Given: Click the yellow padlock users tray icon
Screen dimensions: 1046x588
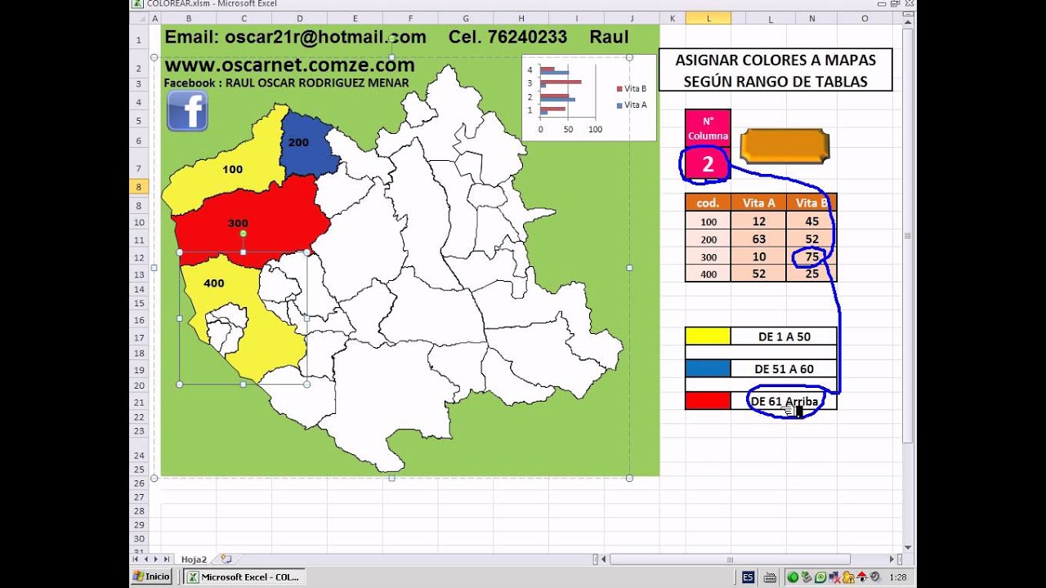Looking at the screenshot, I should (848, 577).
